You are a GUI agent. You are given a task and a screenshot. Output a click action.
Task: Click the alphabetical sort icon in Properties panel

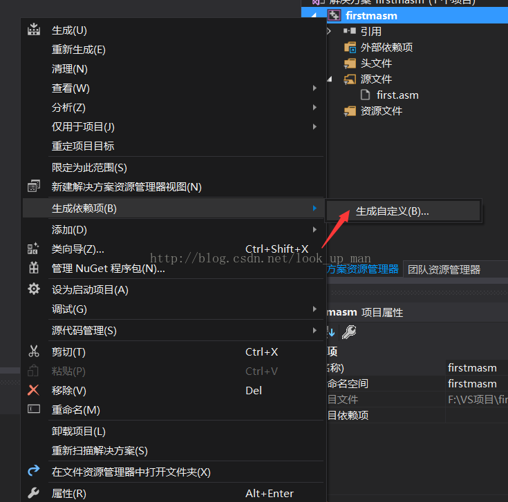[x=331, y=332]
